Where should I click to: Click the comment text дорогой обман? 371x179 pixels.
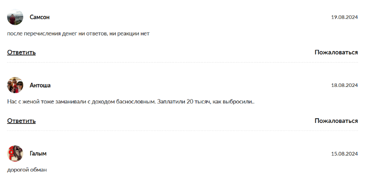pyautogui.click(x=27, y=170)
